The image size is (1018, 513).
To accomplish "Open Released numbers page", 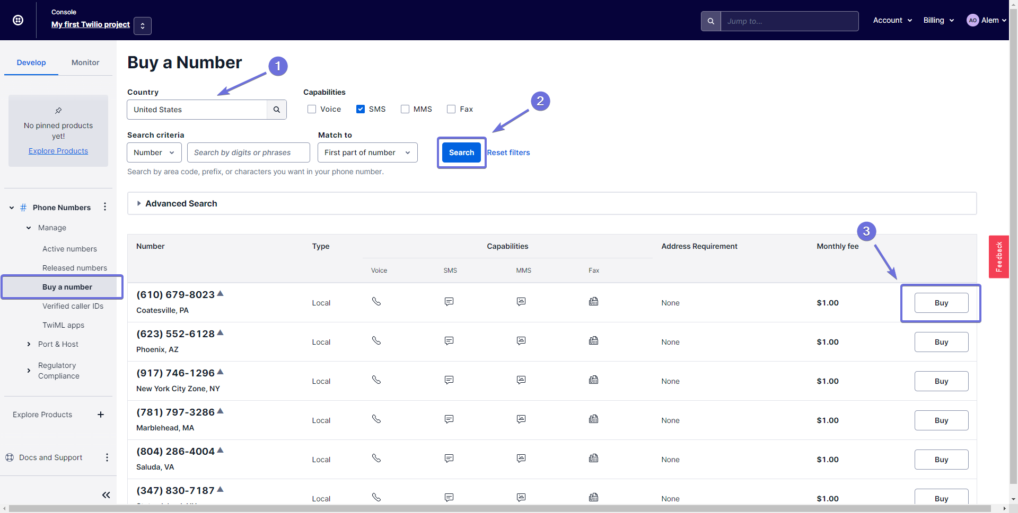I will 75,268.
